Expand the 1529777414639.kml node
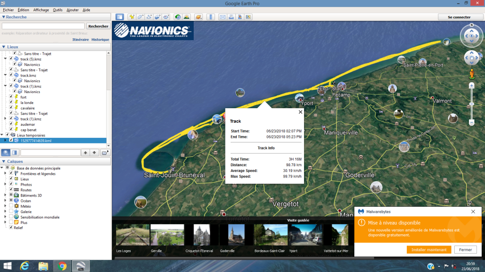485x272 pixels. click(5, 140)
